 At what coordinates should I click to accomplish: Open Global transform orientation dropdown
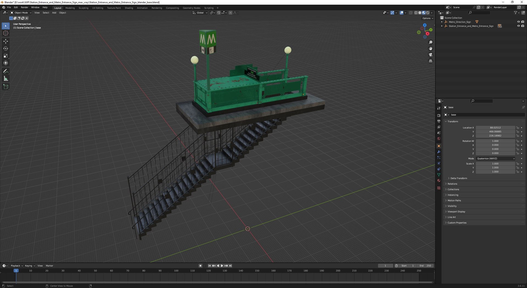pos(200,13)
